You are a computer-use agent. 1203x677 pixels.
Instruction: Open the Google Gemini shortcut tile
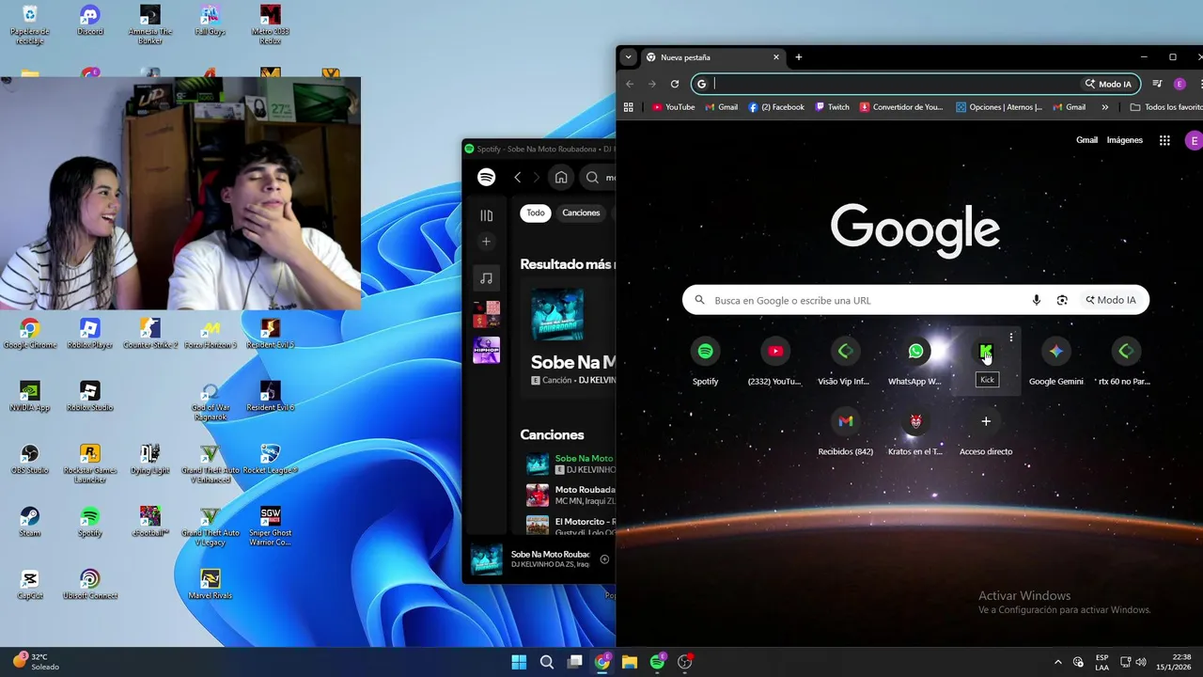pos(1055,361)
